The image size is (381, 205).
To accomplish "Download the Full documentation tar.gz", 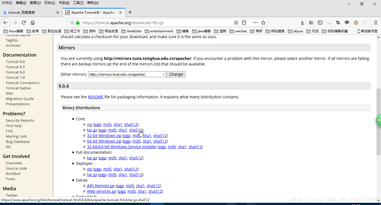I will tap(92, 158).
